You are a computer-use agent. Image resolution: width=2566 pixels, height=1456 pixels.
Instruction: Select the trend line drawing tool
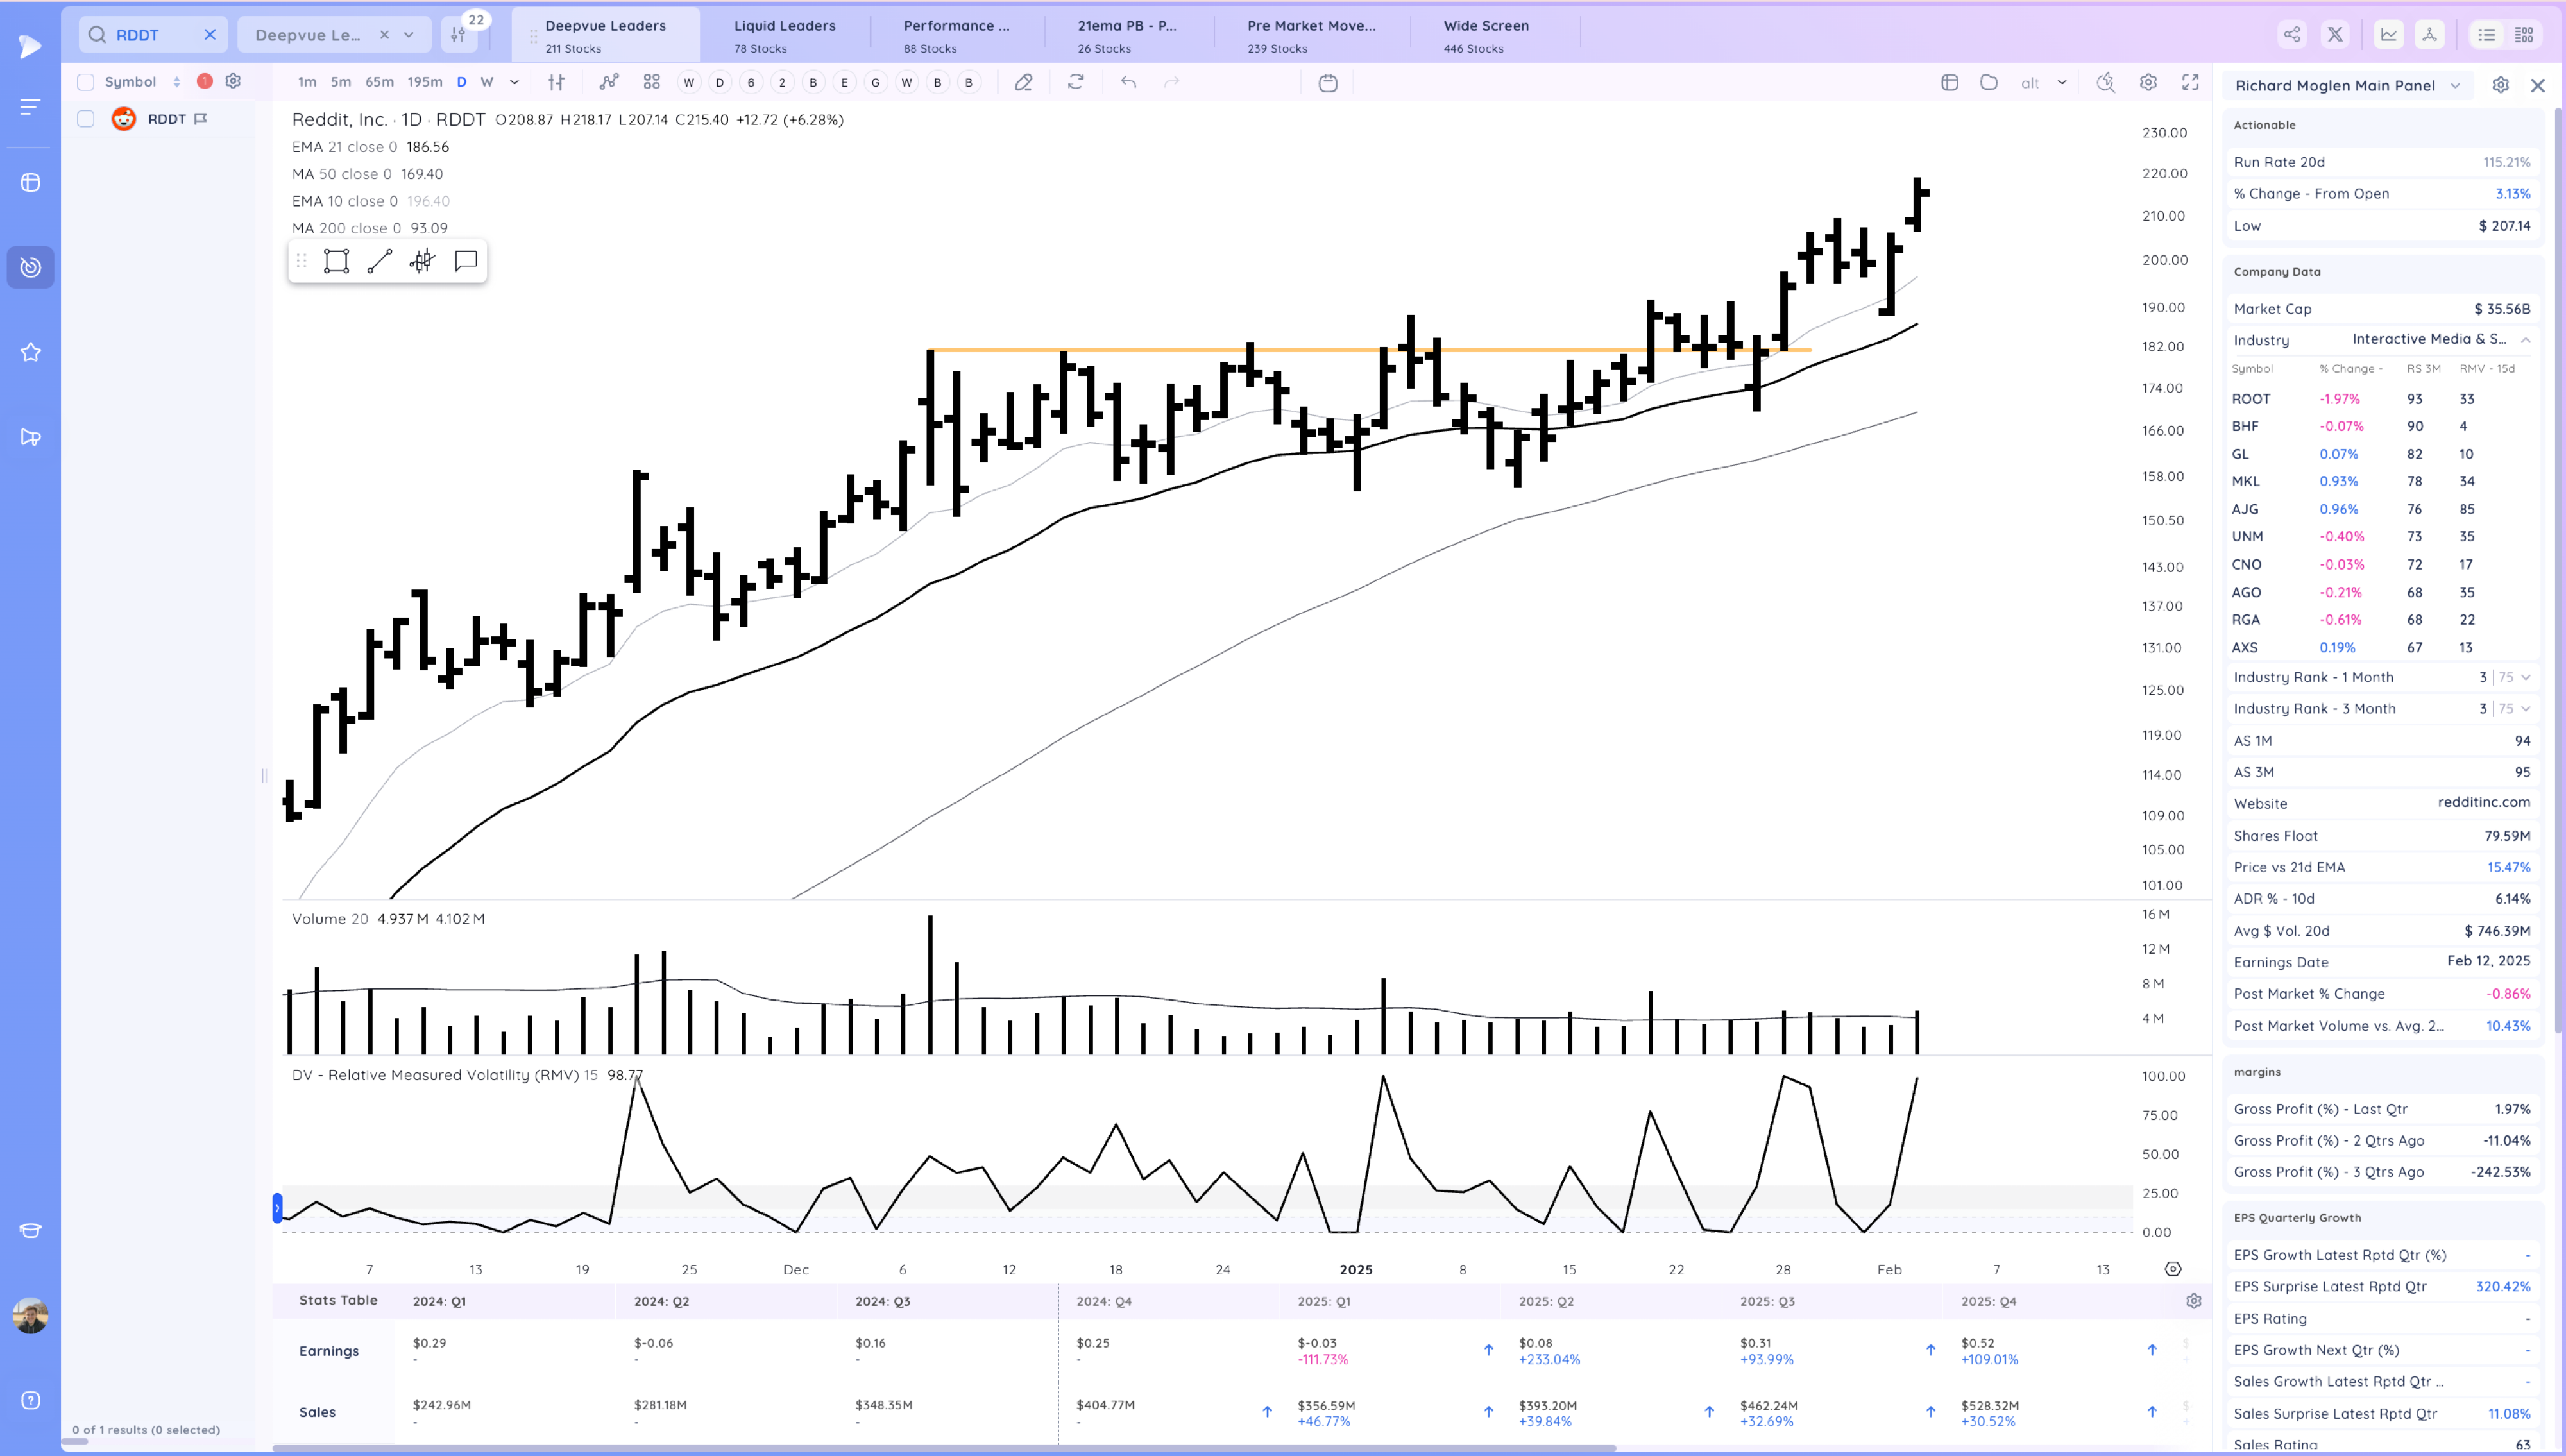379,261
